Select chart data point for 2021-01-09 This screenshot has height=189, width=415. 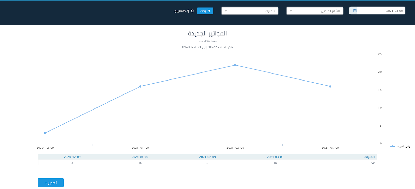[x=140, y=86]
